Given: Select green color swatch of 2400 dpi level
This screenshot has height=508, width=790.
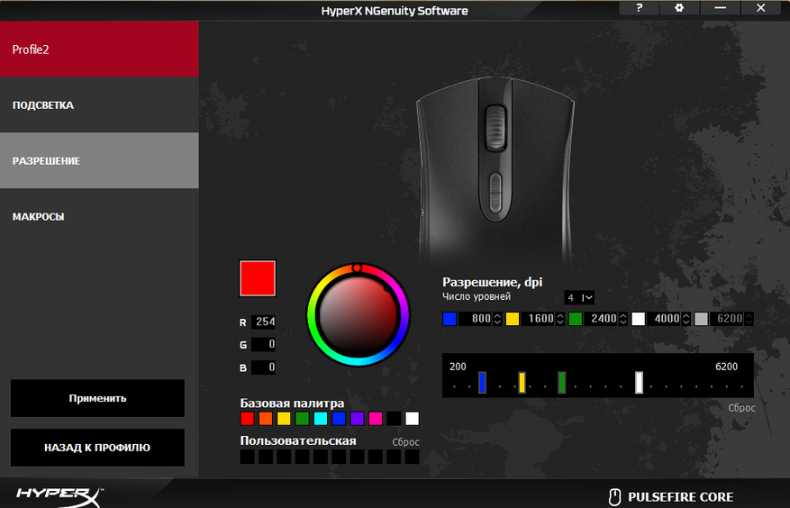Looking at the screenshot, I should point(576,319).
